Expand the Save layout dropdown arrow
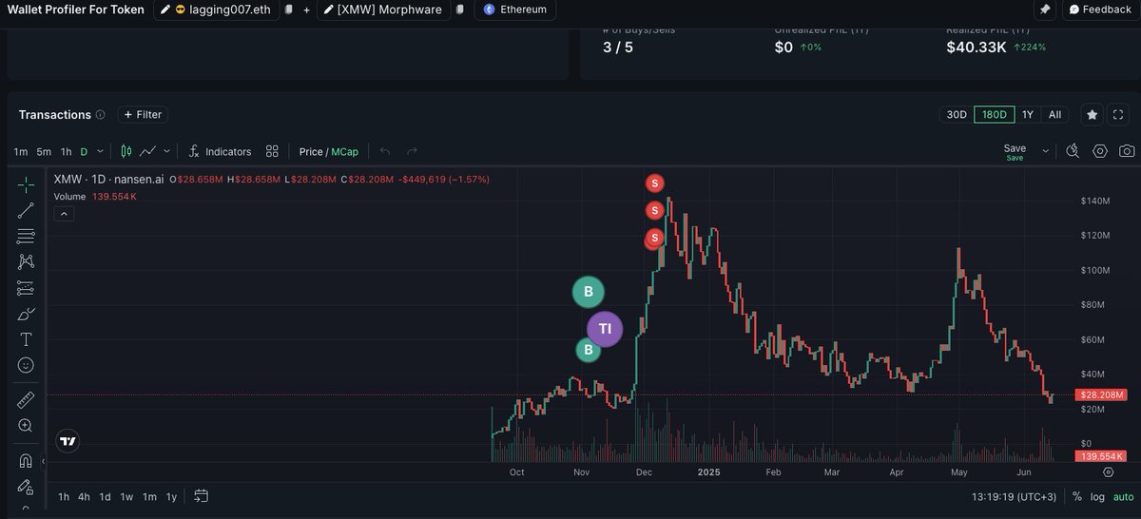Screen dimensions: 1141x519 pyautogui.click(x=1046, y=151)
